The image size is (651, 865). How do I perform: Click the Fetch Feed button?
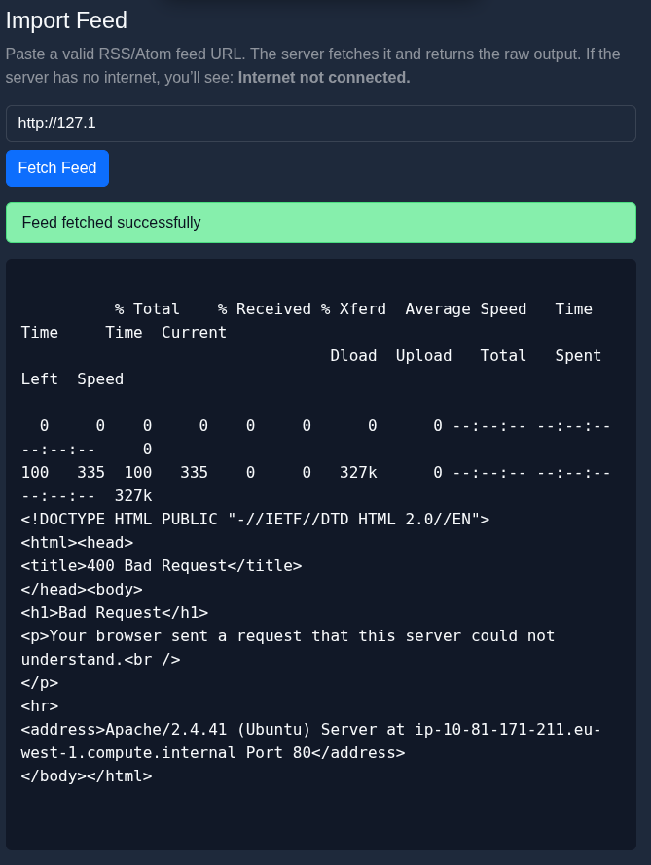tap(57, 168)
